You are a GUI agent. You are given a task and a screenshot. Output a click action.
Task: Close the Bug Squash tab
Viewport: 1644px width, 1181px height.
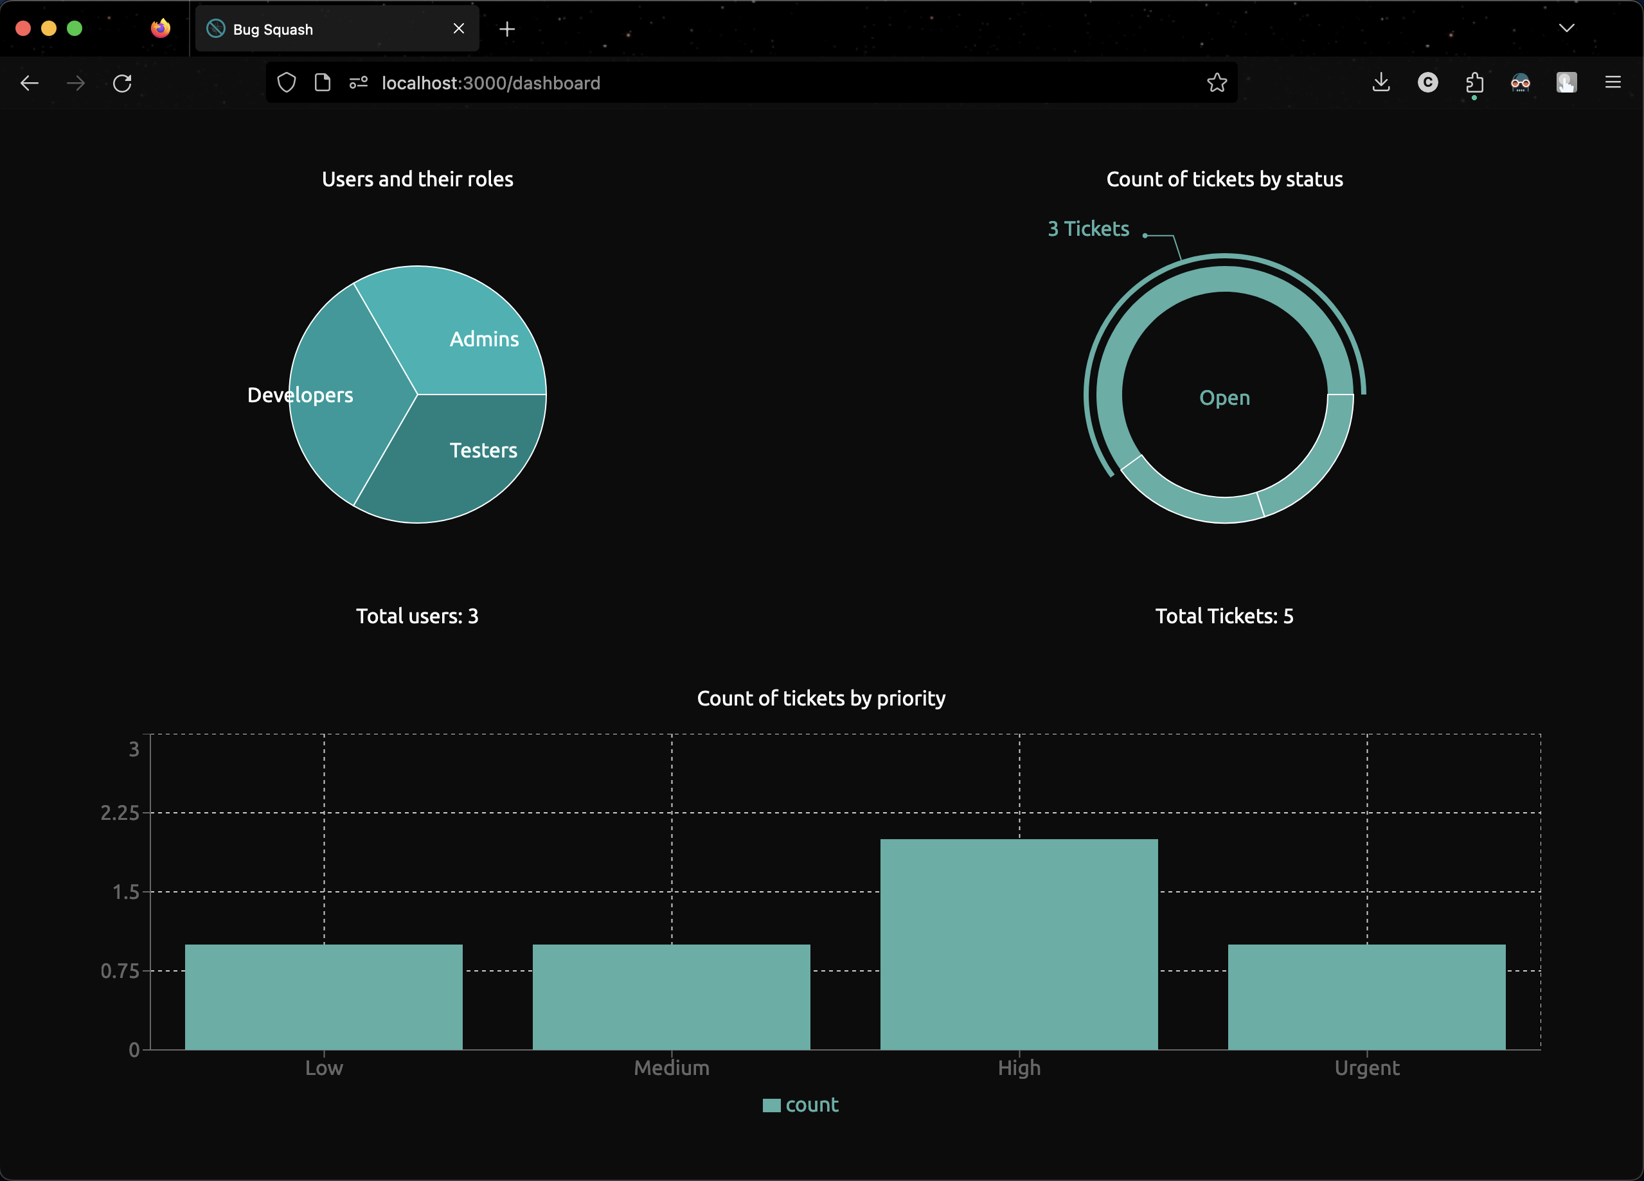coord(459,28)
